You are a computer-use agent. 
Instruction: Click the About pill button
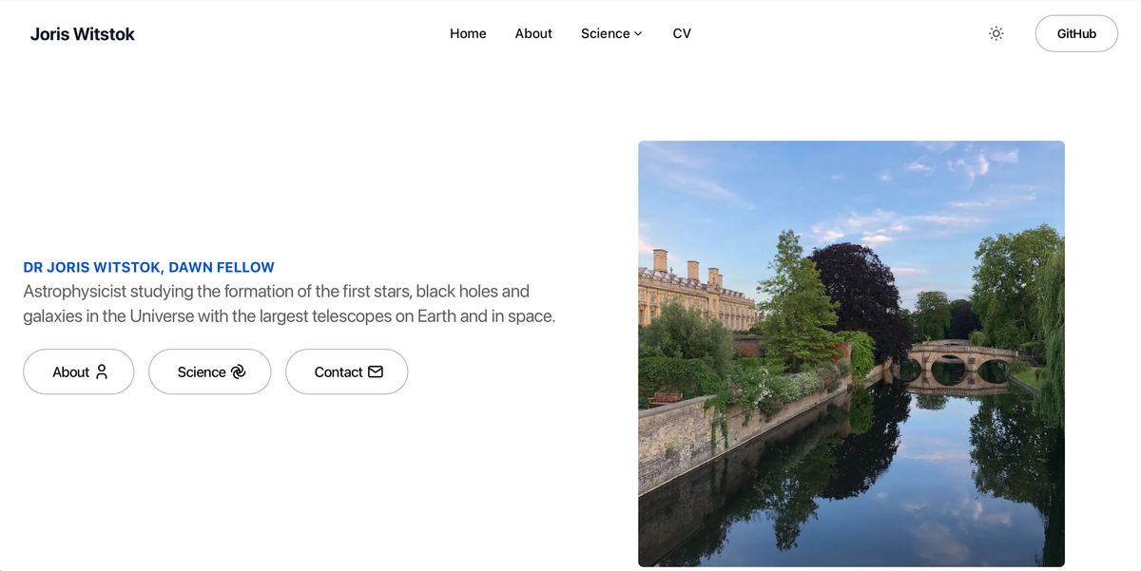tap(79, 371)
